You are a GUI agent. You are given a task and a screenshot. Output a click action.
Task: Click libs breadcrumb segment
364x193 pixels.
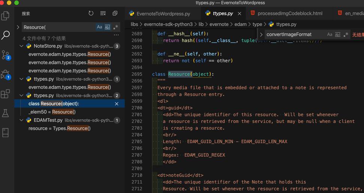134,24
